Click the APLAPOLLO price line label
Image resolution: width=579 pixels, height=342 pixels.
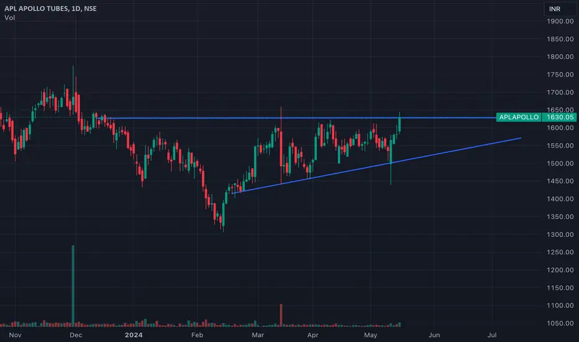[x=519, y=117]
